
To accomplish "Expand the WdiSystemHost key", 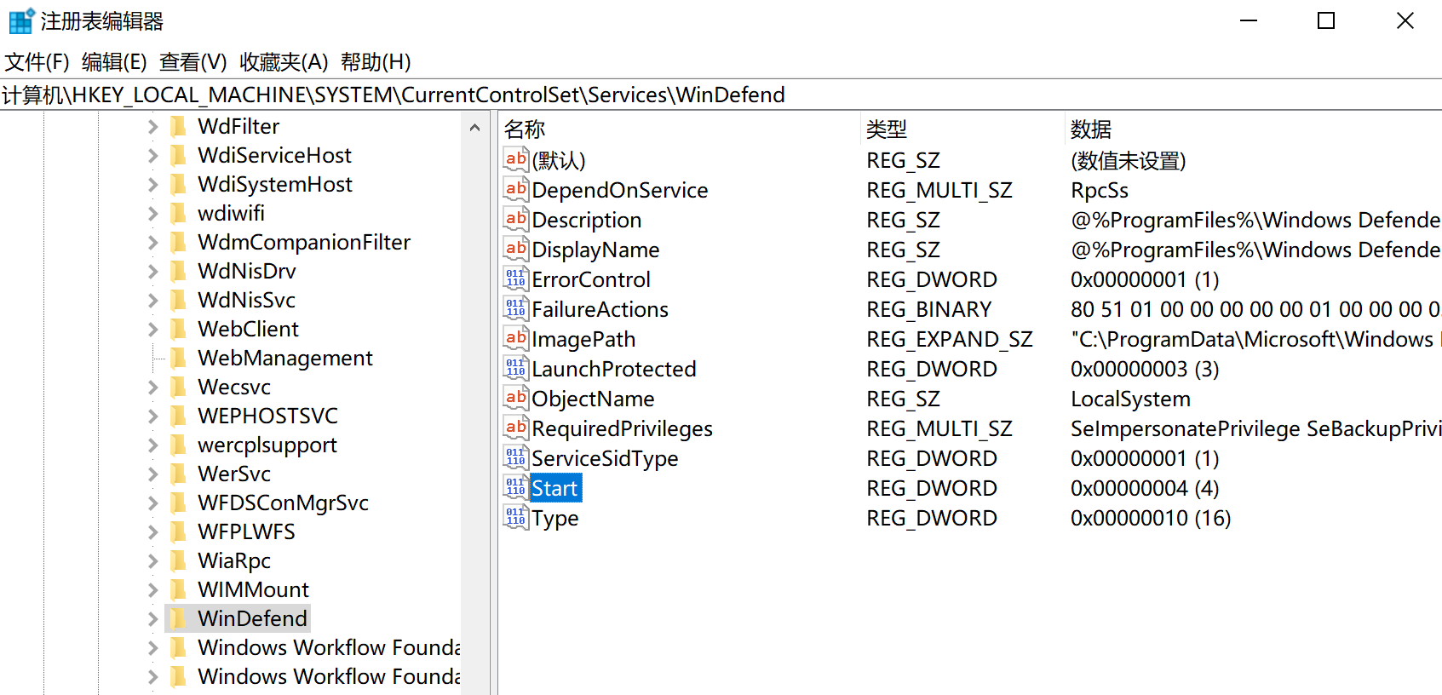I will click(x=152, y=184).
